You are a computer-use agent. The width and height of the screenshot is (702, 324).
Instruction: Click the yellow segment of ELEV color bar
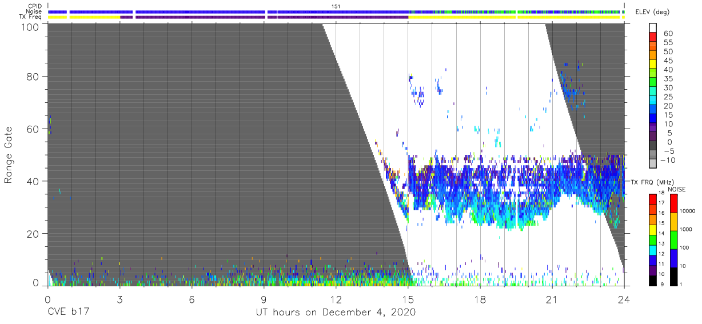click(653, 65)
